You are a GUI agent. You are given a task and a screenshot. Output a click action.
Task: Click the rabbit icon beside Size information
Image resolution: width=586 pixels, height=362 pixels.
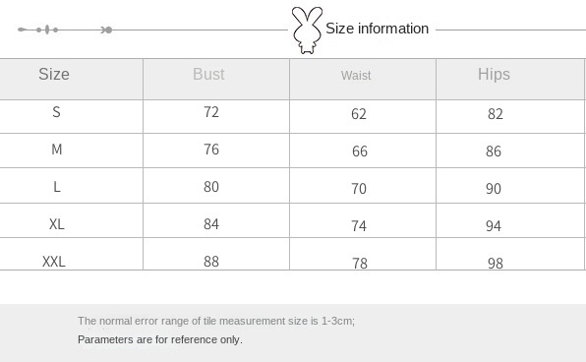307,30
